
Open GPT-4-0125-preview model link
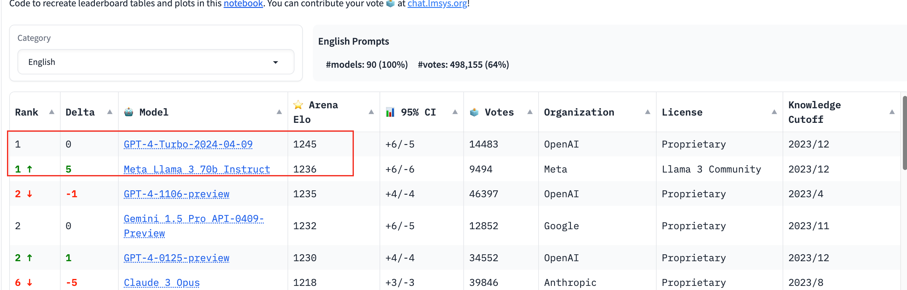click(176, 258)
